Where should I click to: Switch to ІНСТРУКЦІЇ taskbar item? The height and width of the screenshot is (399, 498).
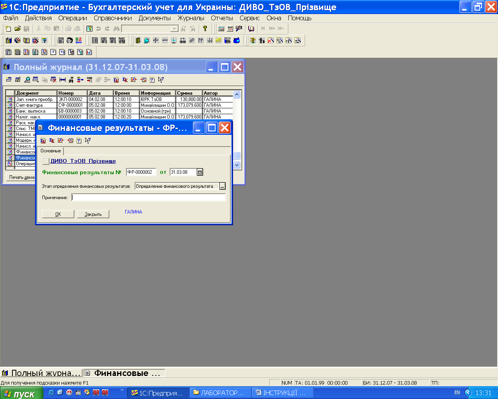click(x=282, y=393)
